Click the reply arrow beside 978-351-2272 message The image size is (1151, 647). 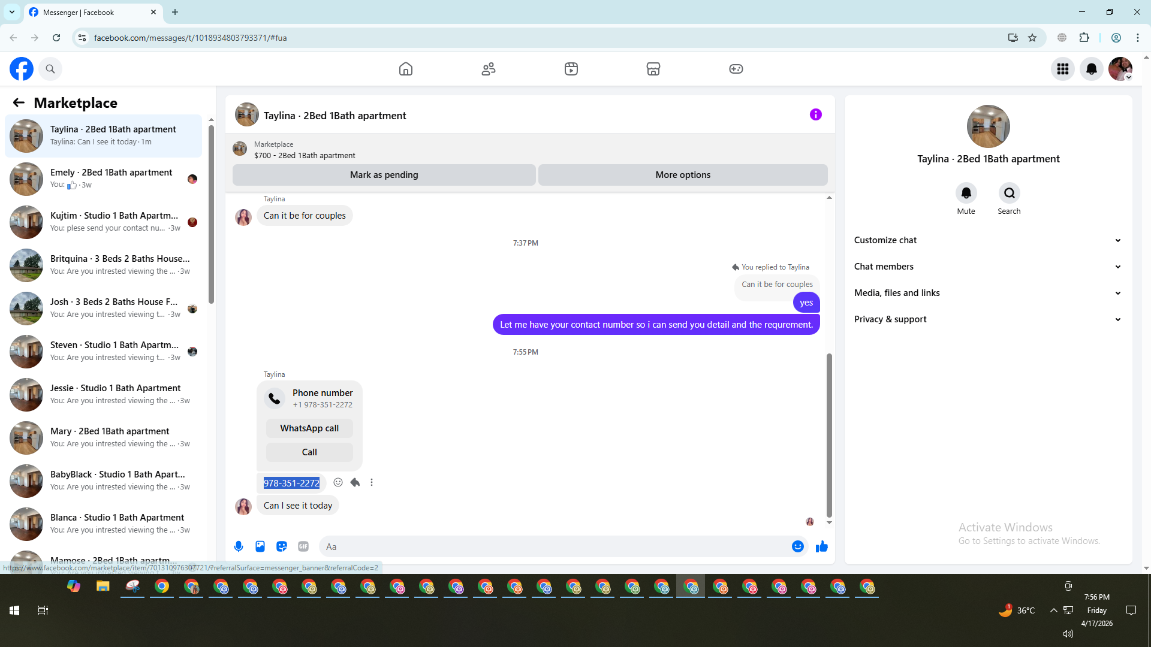pyautogui.click(x=355, y=483)
